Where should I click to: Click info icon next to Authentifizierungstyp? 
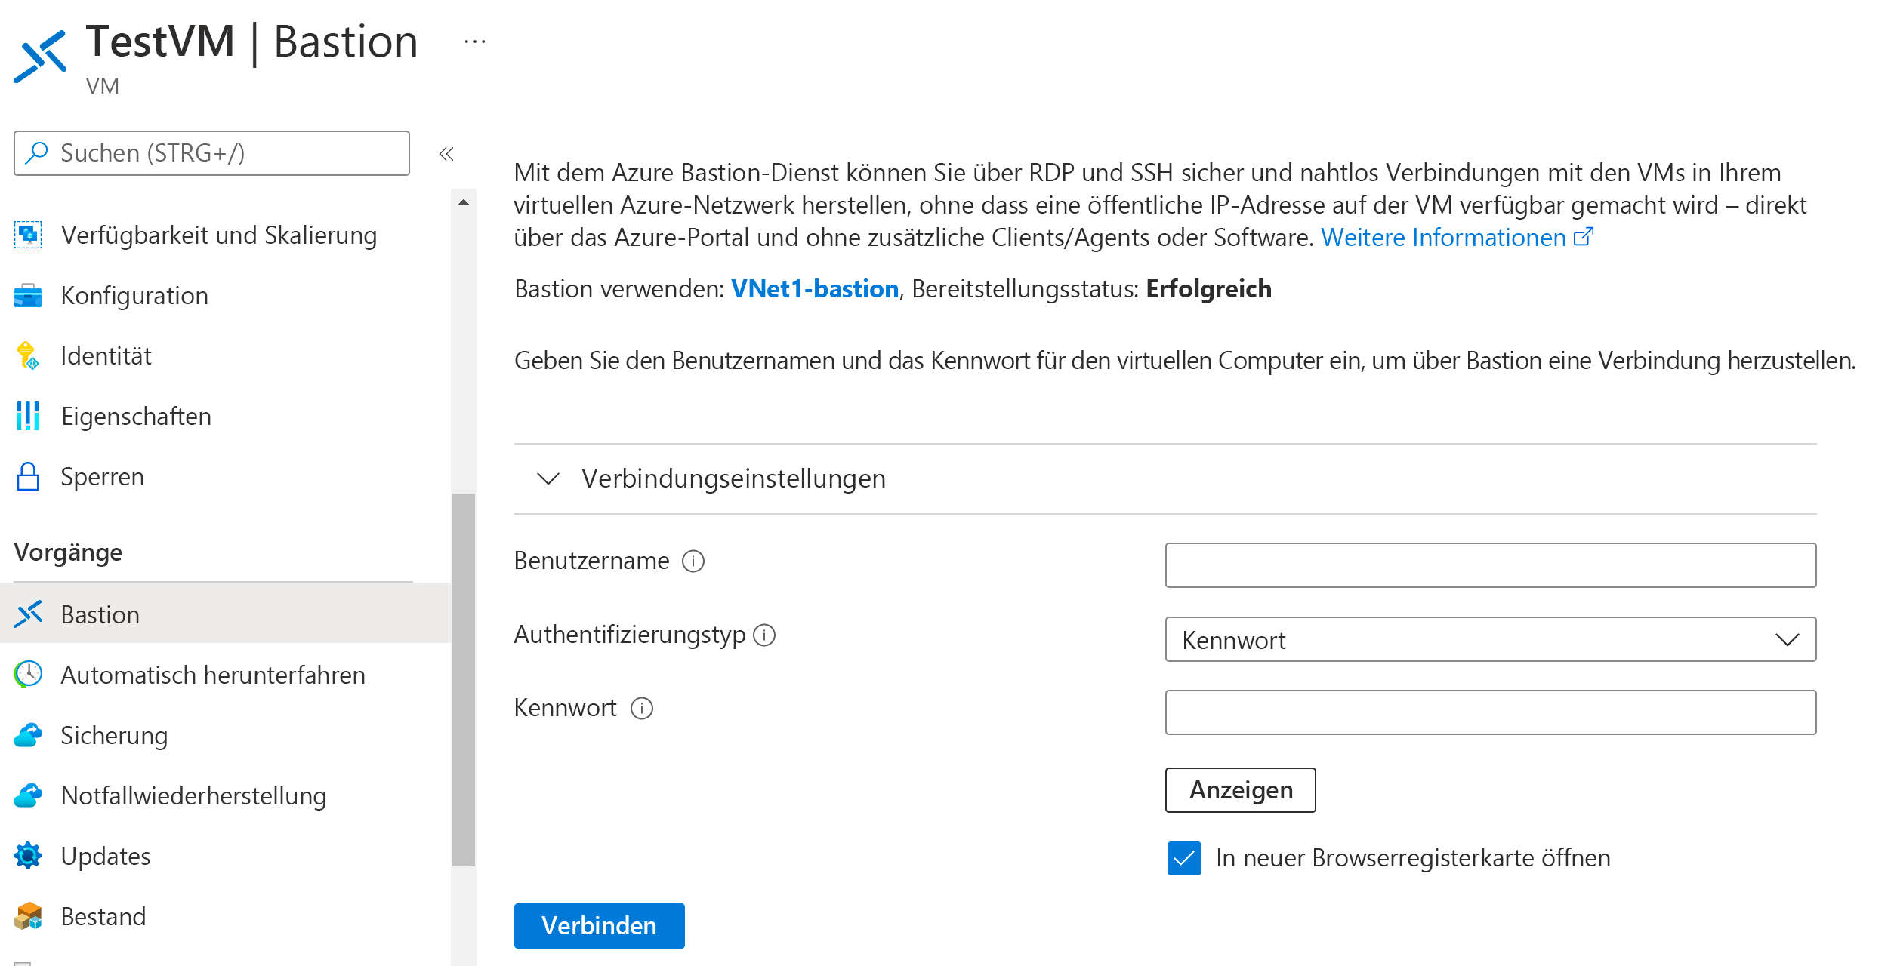click(764, 635)
